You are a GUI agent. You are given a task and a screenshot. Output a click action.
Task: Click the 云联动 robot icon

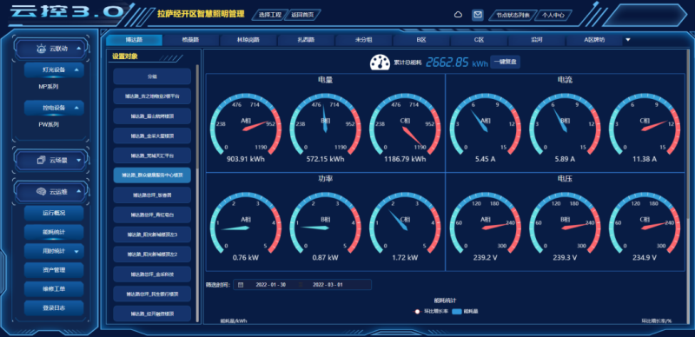coord(41,50)
